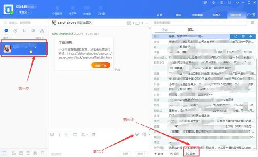Send a picture using the image icon
The image size is (258, 157).
point(67,135)
